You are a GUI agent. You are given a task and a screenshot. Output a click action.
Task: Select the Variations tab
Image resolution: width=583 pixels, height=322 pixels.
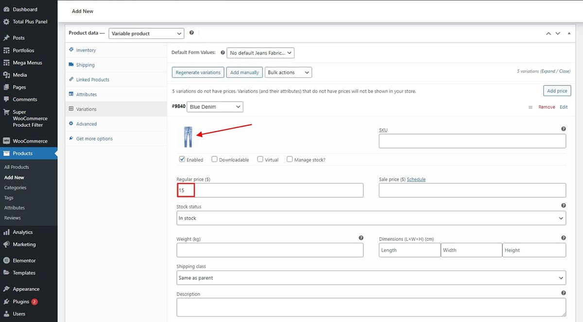116,109
